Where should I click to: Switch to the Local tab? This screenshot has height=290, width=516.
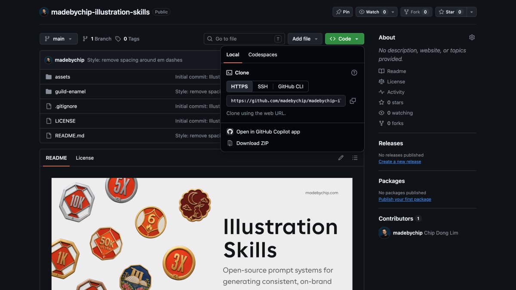click(233, 55)
